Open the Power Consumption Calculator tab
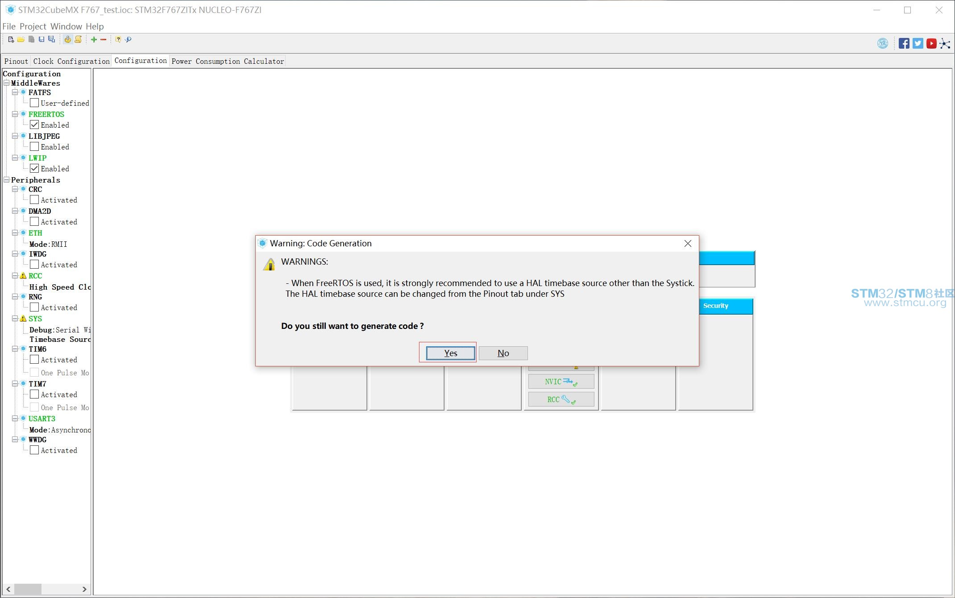955x598 pixels. (228, 61)
